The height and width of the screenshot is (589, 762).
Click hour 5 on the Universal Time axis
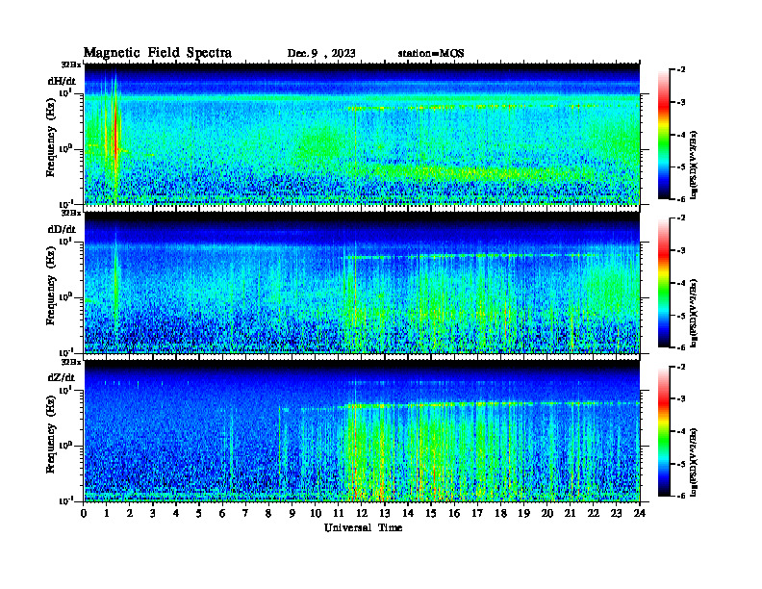199,513
